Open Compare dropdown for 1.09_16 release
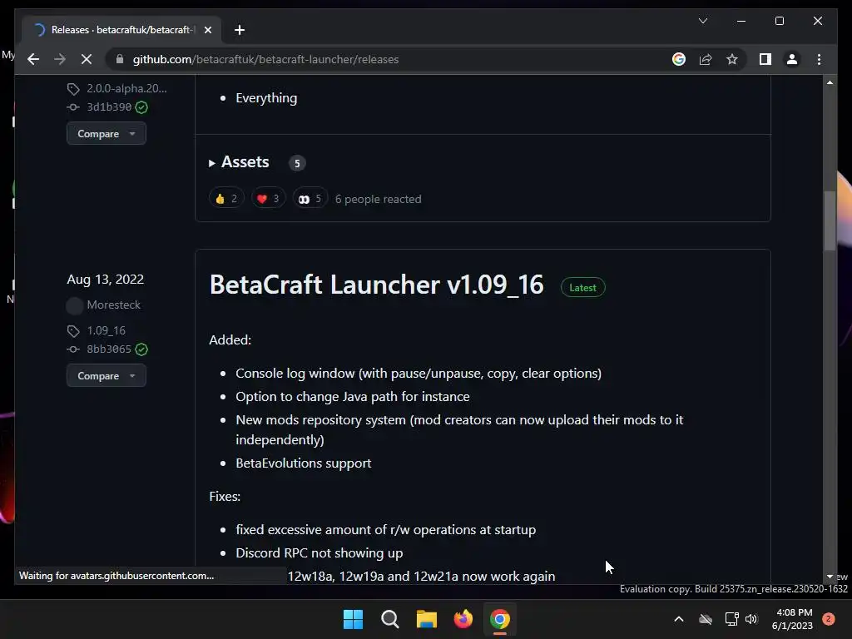The height and width of the screenshot is (639, 852). tap(106, 375)
